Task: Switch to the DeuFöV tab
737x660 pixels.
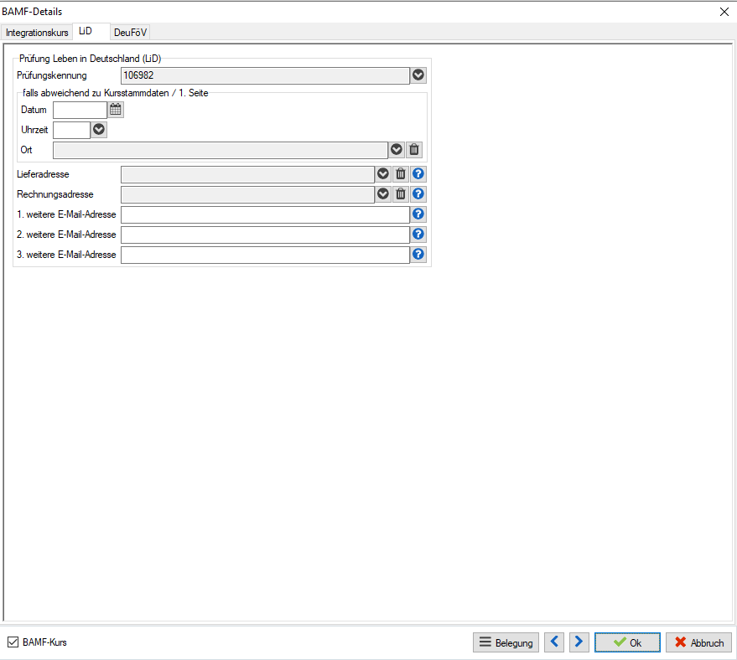Action: 130,33
